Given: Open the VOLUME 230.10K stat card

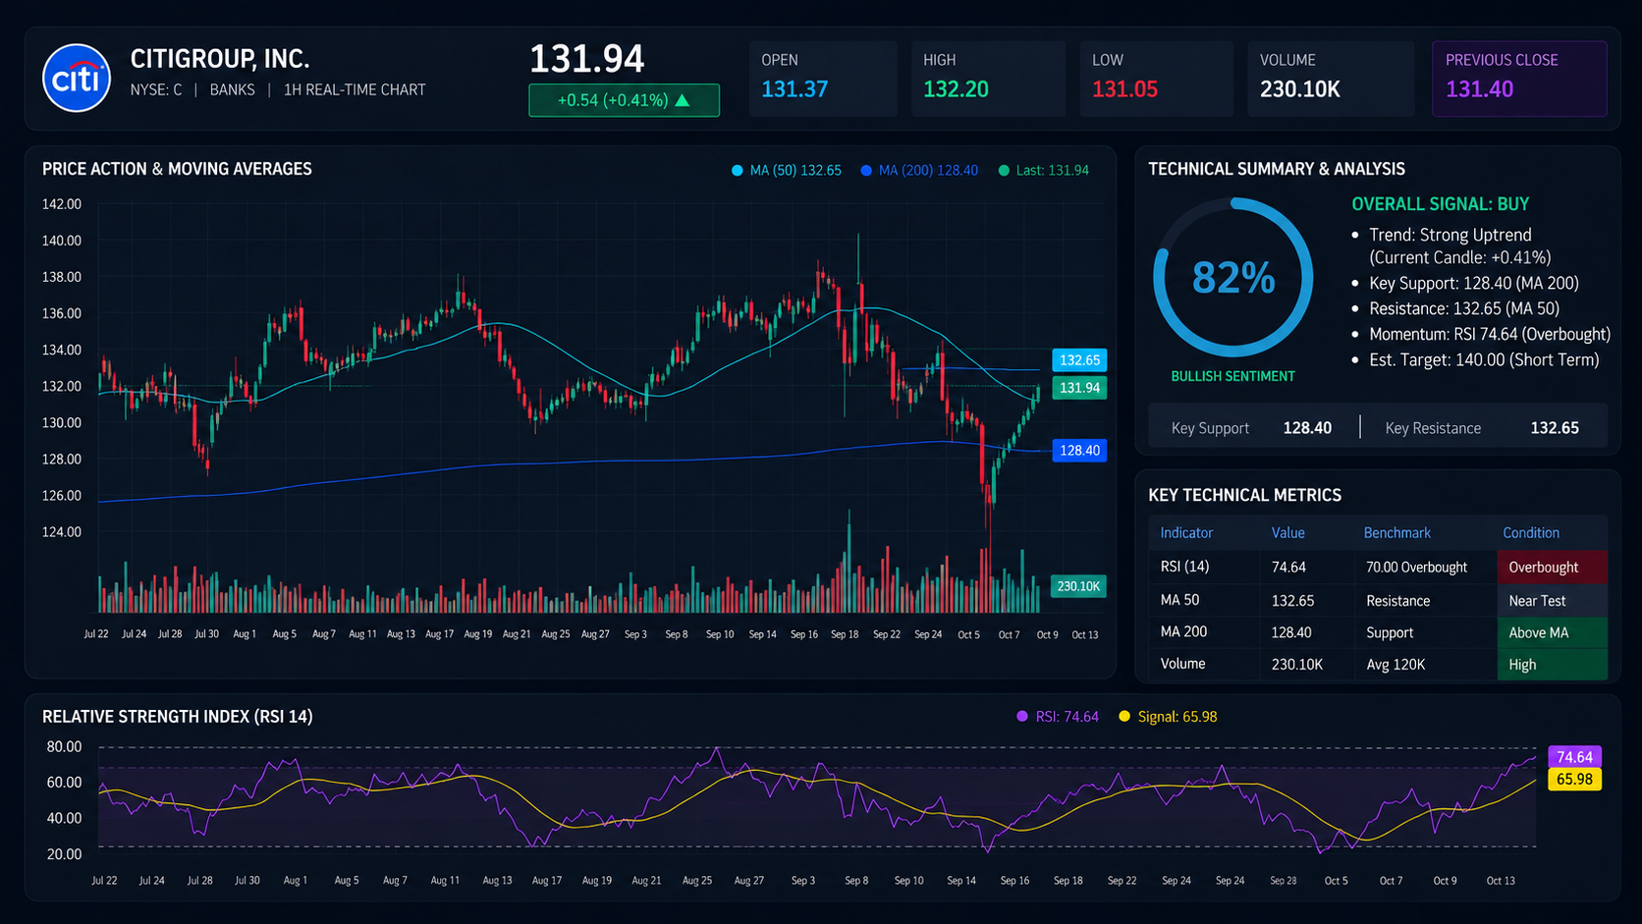Looking at the screenshot, I should (x=1331, y=79).
